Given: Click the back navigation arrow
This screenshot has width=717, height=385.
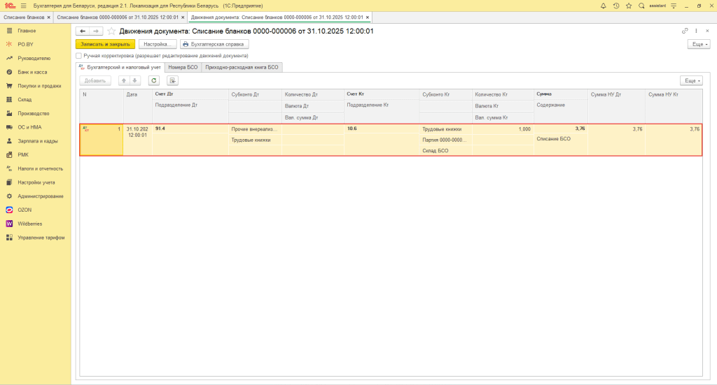Looking at the screenshot, I should 83,31.
